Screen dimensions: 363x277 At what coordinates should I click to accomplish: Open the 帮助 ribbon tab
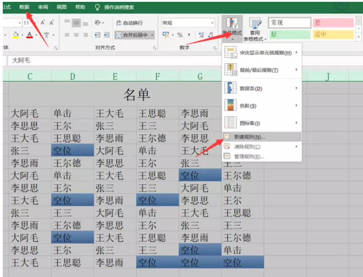[x=80, y=7]
